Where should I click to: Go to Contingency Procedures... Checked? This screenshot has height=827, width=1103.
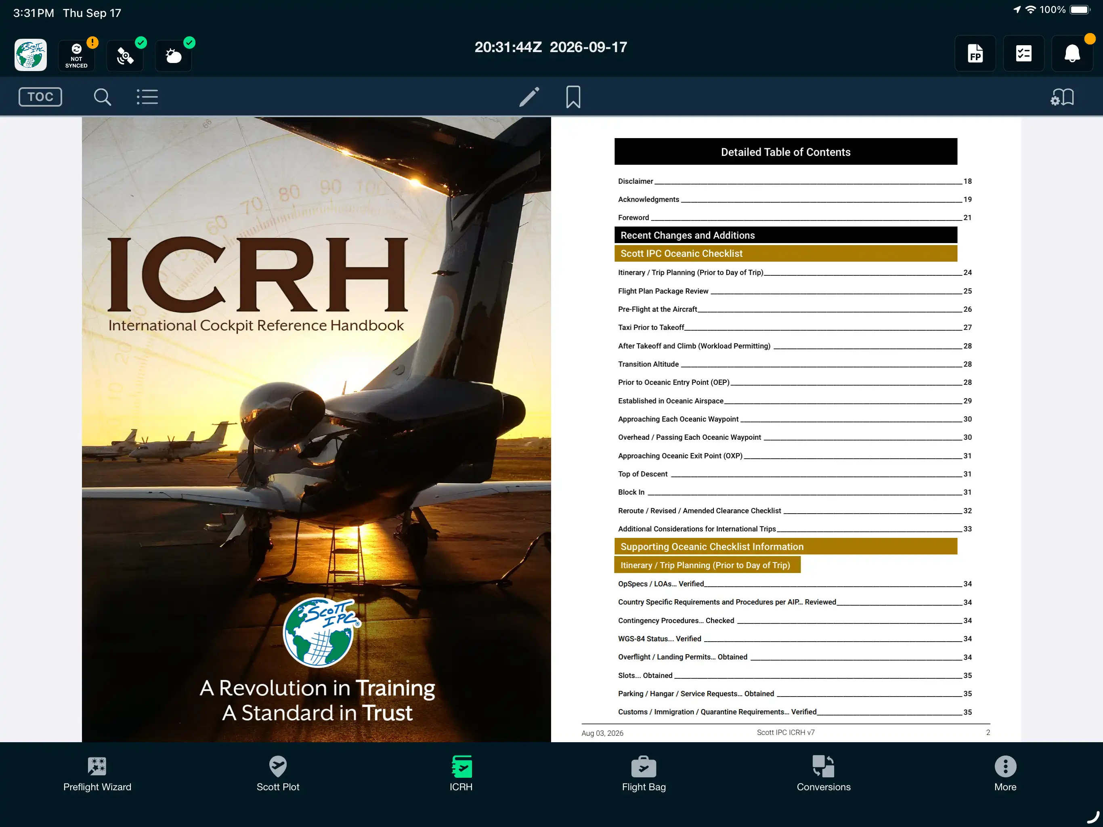(x=794, y=621)
